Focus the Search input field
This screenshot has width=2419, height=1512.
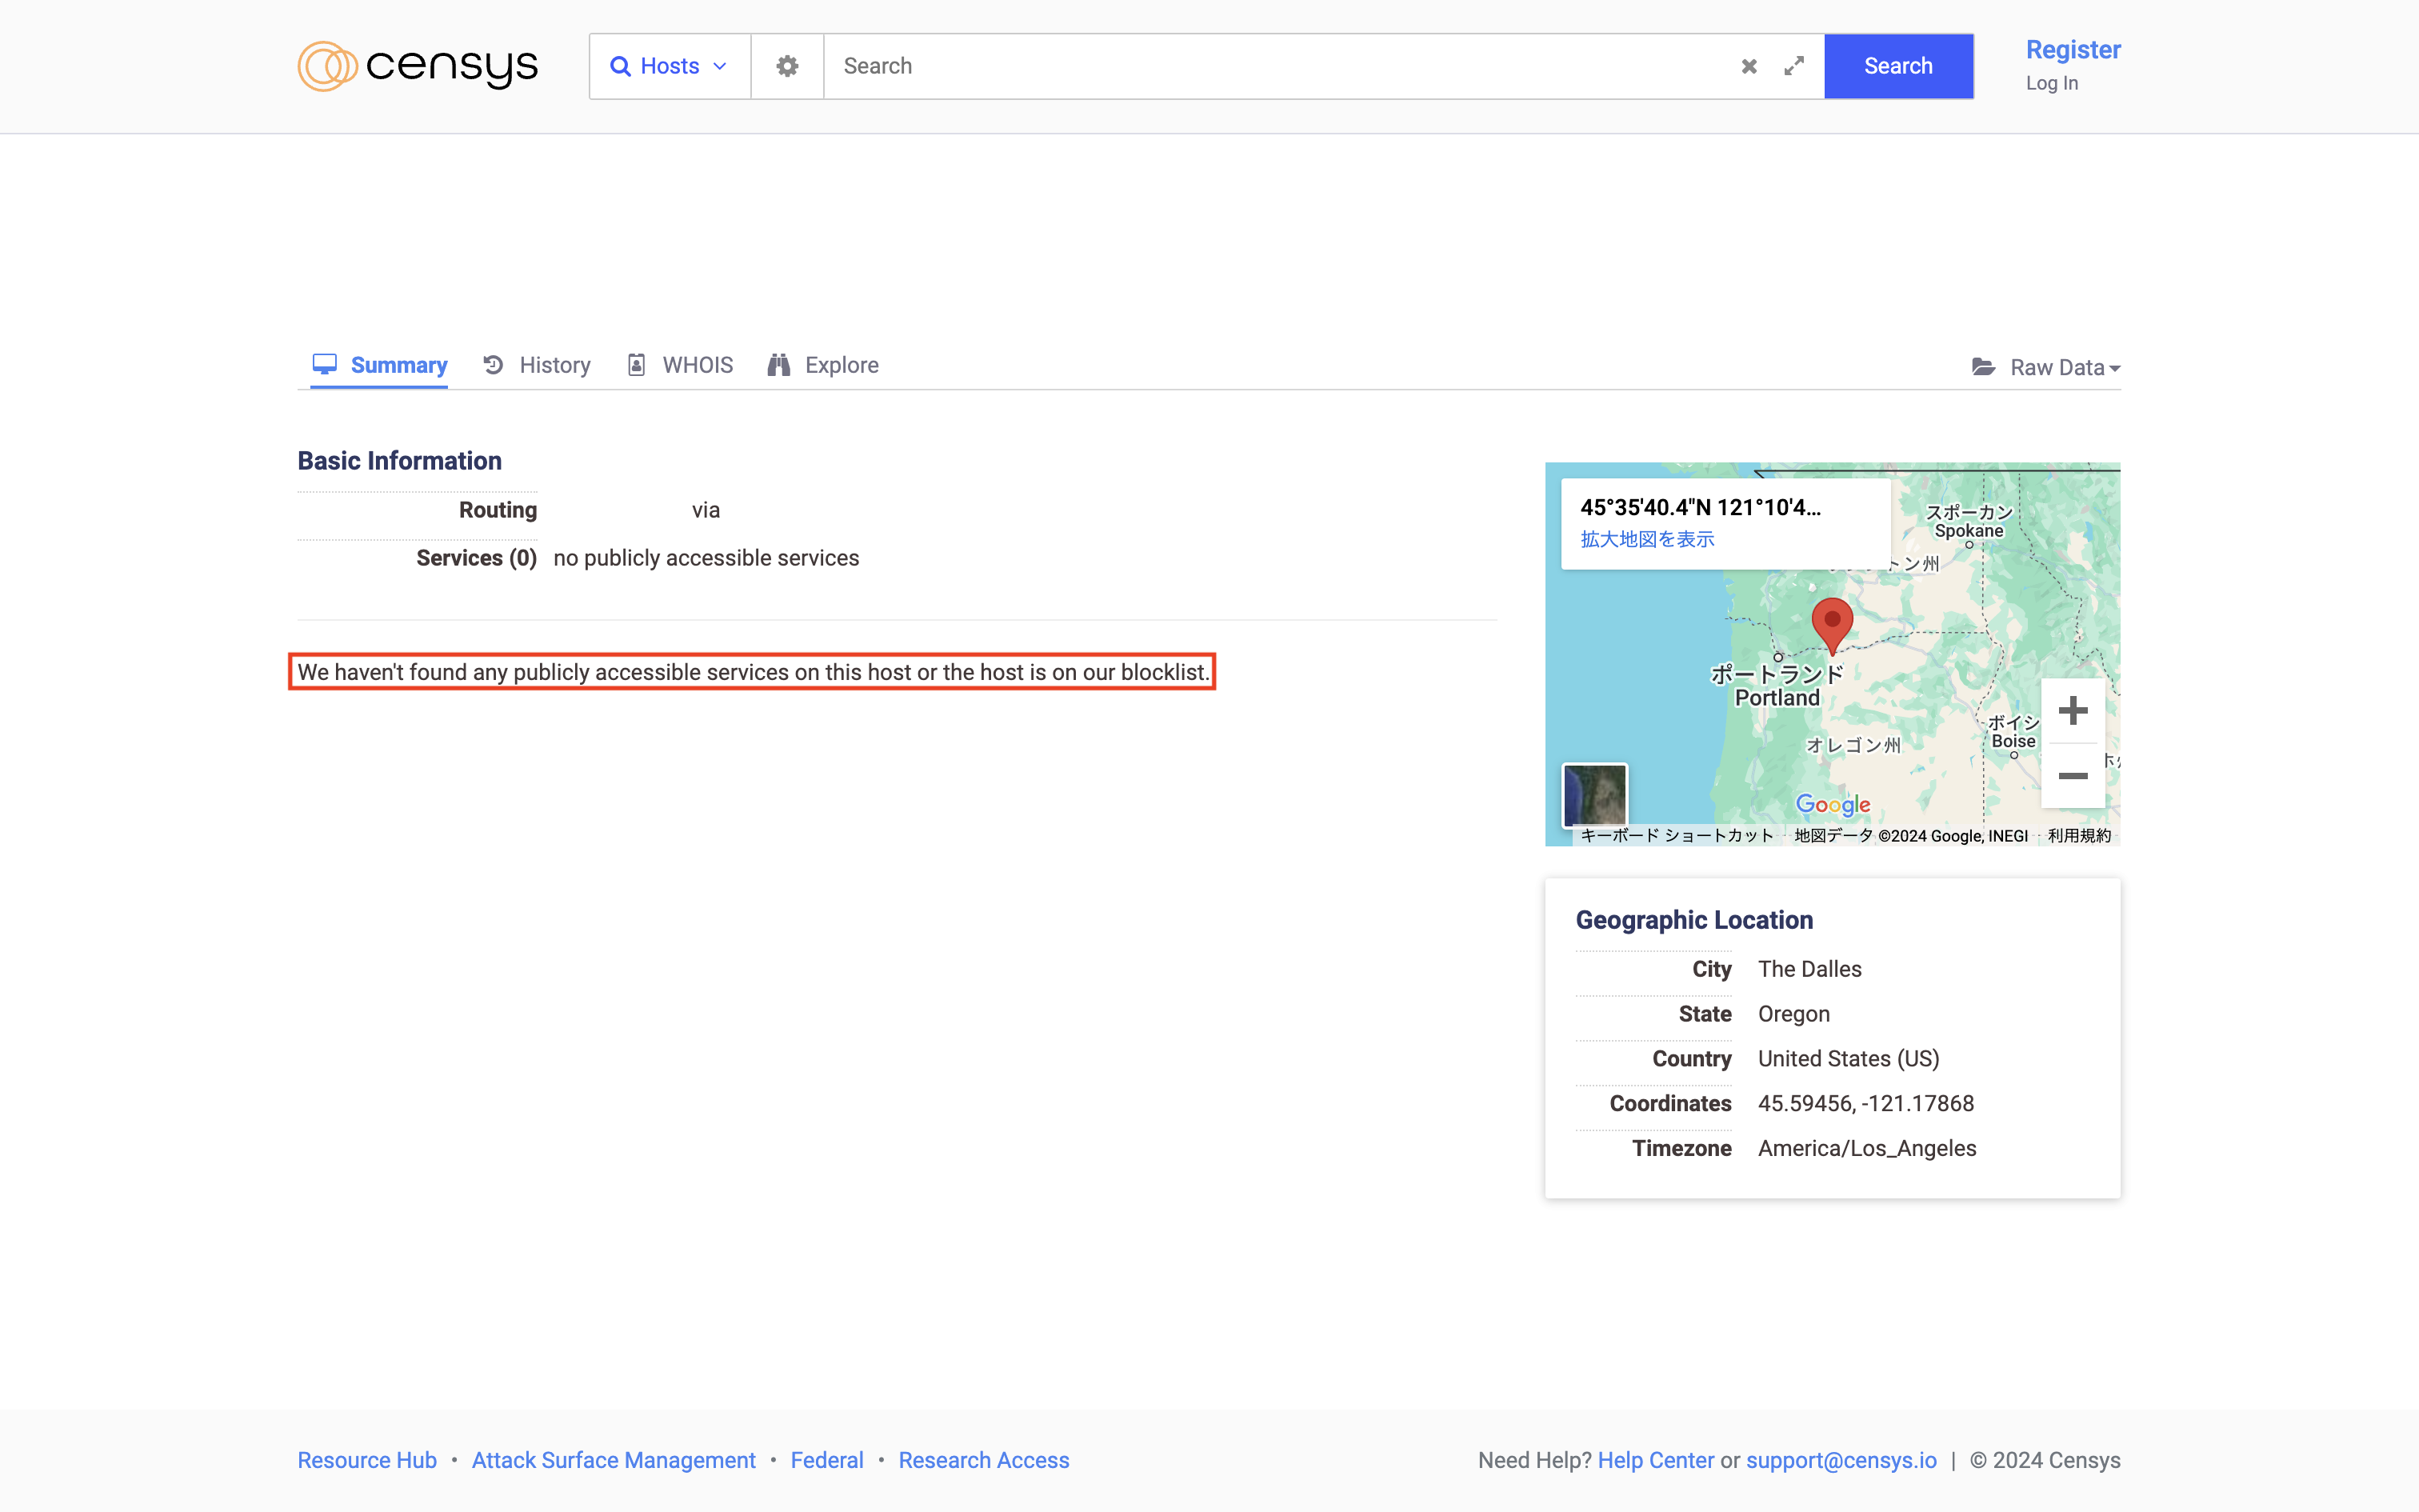(x=1279, y=66)
